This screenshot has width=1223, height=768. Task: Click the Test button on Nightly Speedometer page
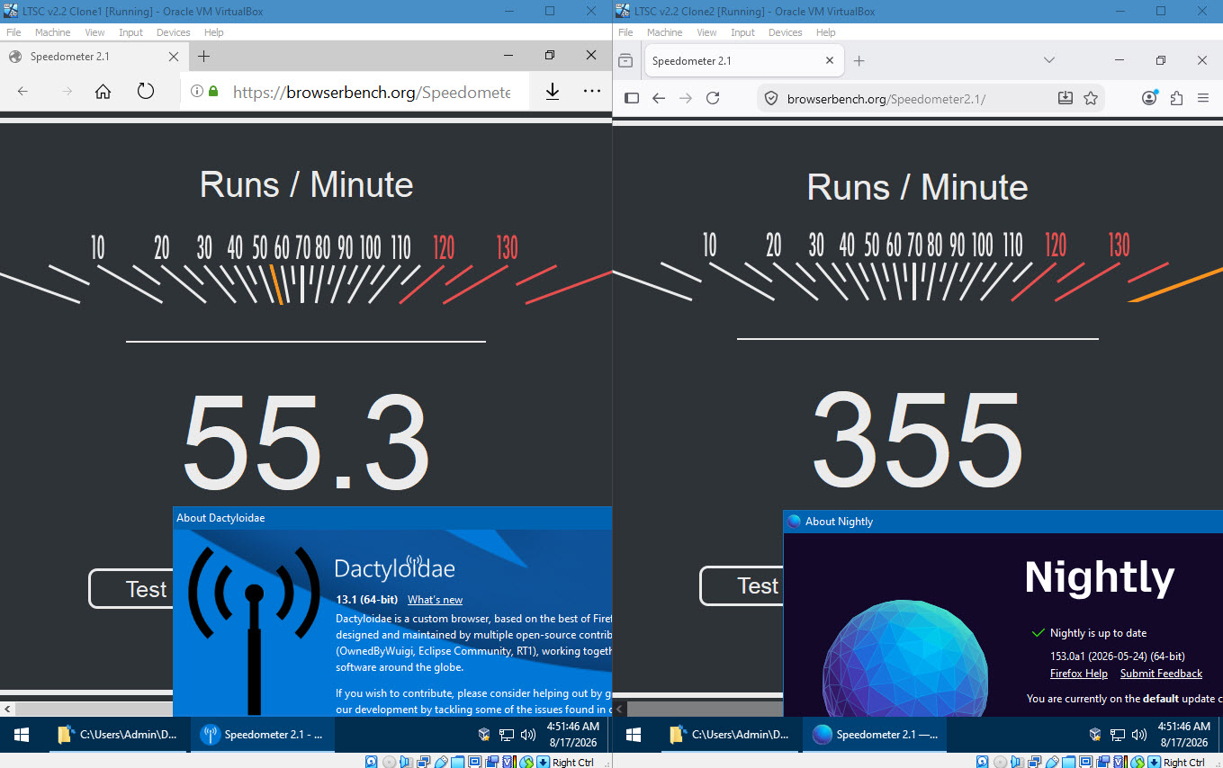[742, 585]
